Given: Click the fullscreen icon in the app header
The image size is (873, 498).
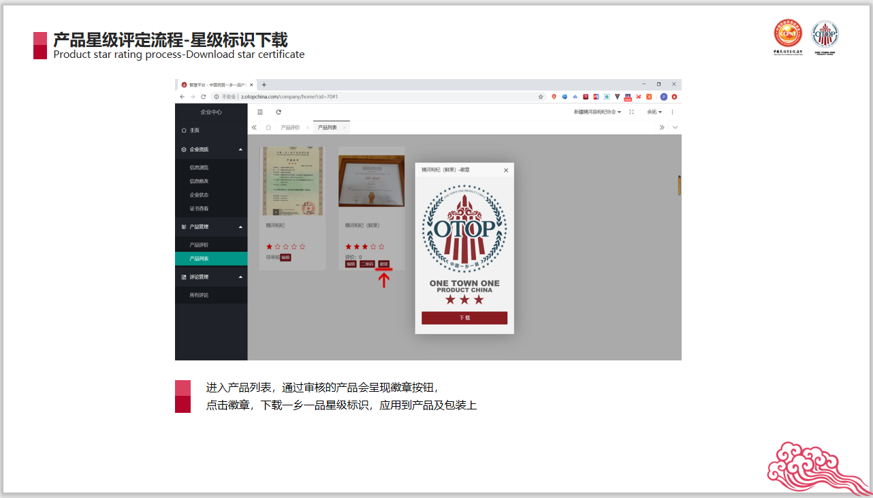Looking at the screenshot, I should (x=631, y=112).
